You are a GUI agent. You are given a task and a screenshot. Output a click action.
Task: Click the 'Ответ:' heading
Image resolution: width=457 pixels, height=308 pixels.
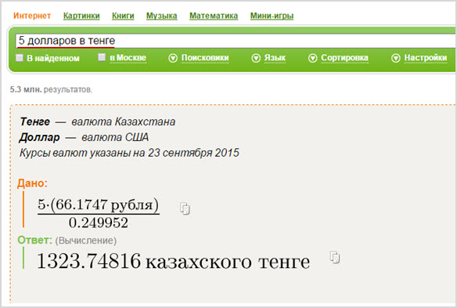(x=34, y=240)
